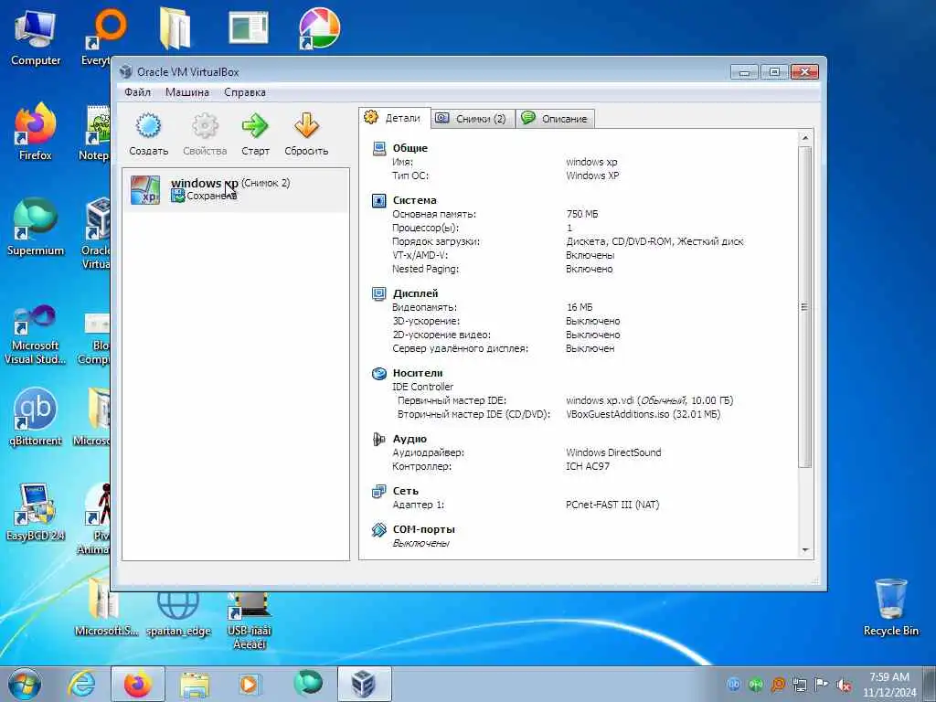Screen dimensions: 936x702
Task: Click the COM-порты connector icon
Action: pyautogui.click(x=378, y=529)
